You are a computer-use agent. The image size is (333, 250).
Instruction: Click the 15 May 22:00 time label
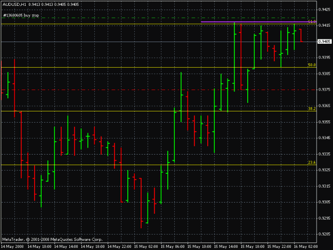click(x=279, y=247)
